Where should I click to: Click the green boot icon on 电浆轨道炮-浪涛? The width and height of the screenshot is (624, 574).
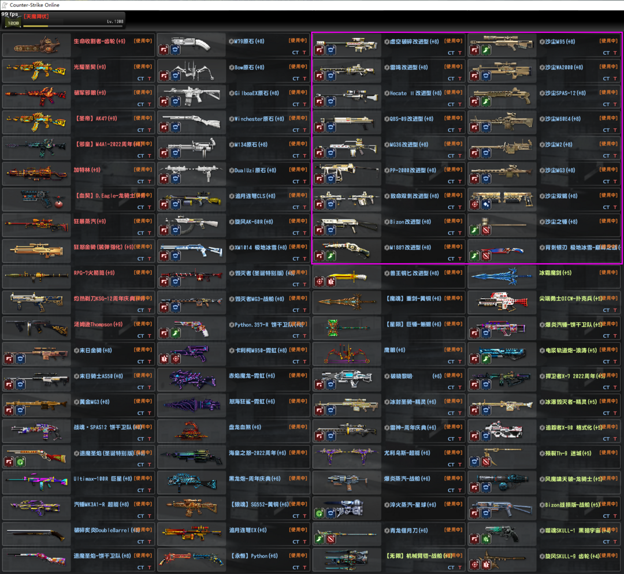click(x=486, y=359)
